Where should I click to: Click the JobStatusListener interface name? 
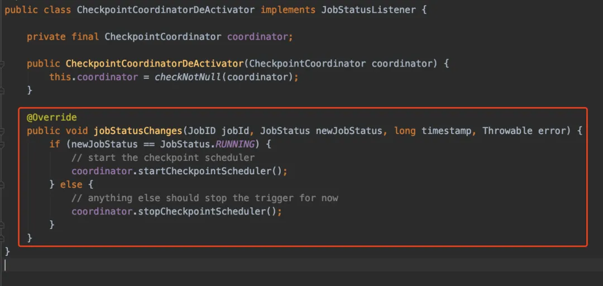click(368, 9)
